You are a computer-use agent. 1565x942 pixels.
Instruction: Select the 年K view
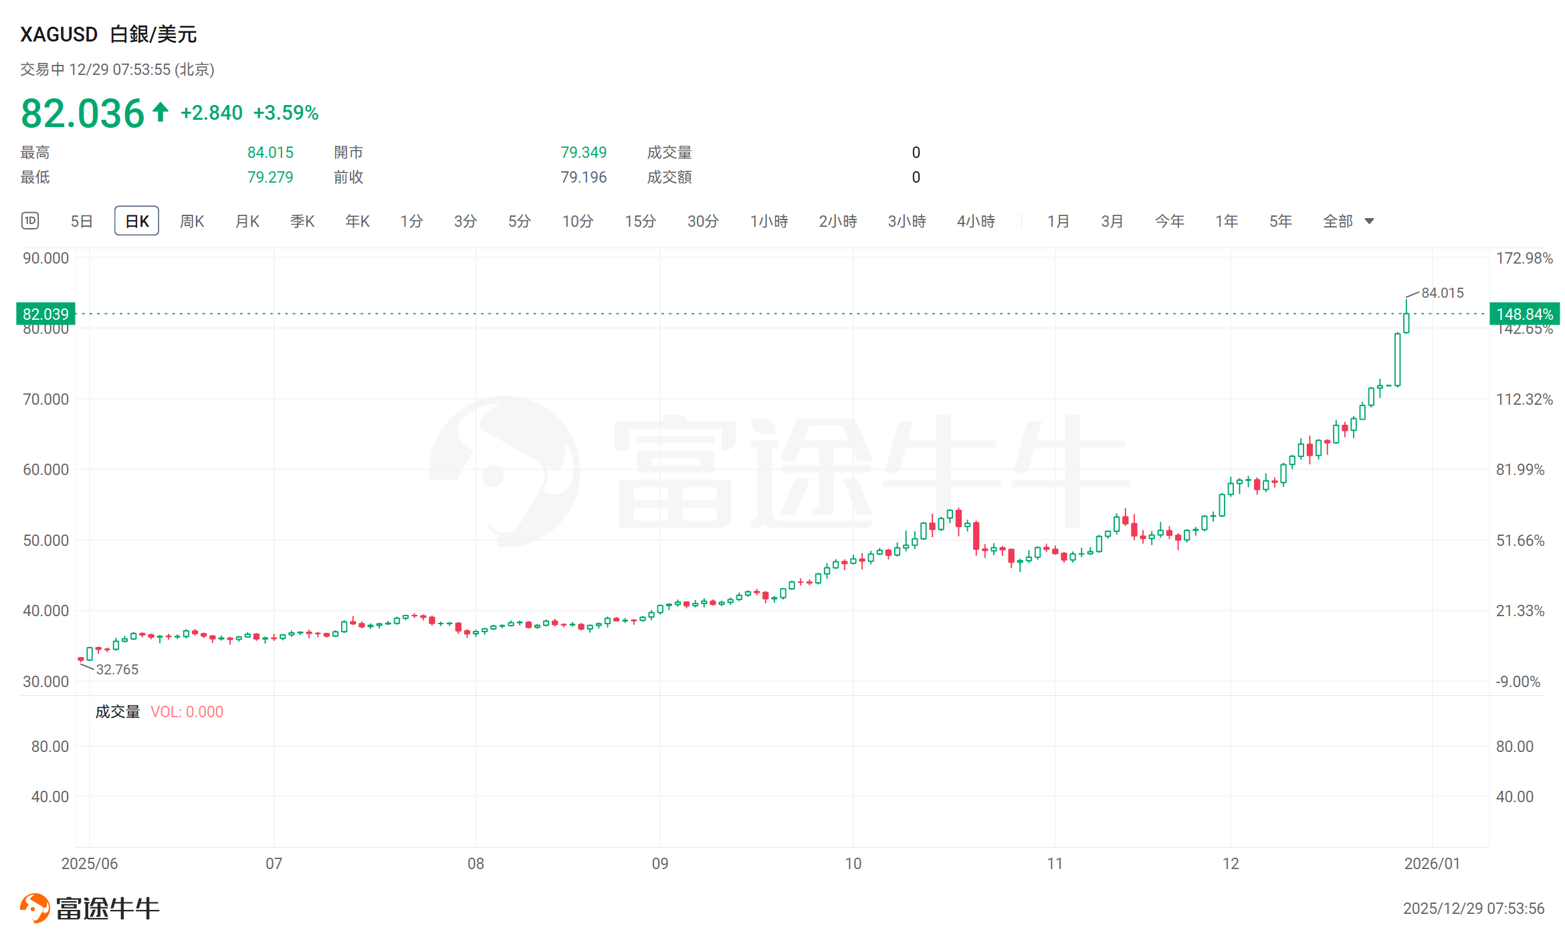point(357,221)
